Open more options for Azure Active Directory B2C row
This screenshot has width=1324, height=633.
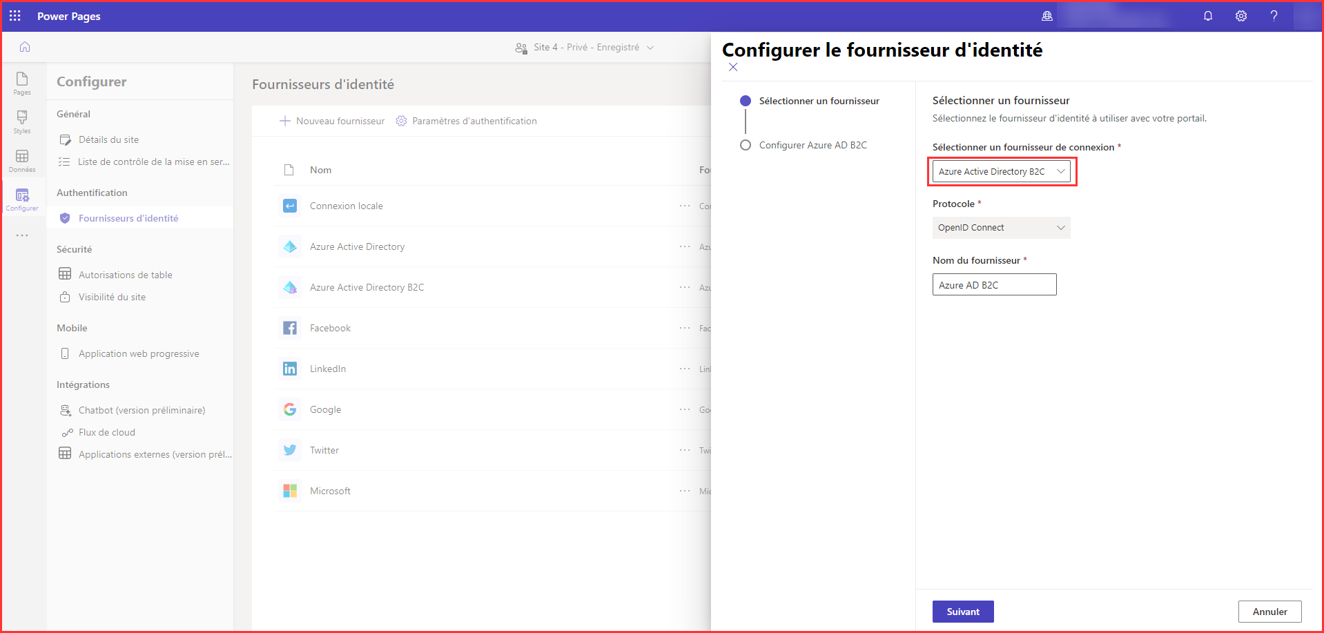pos(685,287)
